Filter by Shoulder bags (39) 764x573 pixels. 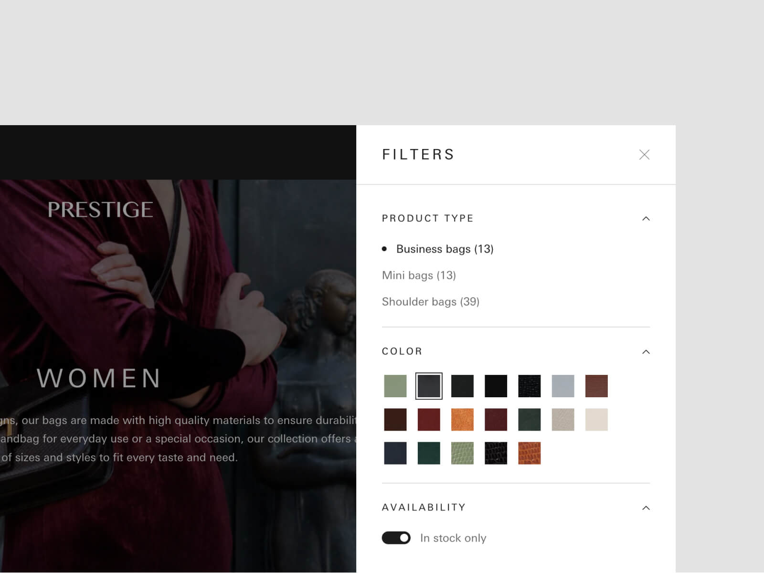pos(430,302)
